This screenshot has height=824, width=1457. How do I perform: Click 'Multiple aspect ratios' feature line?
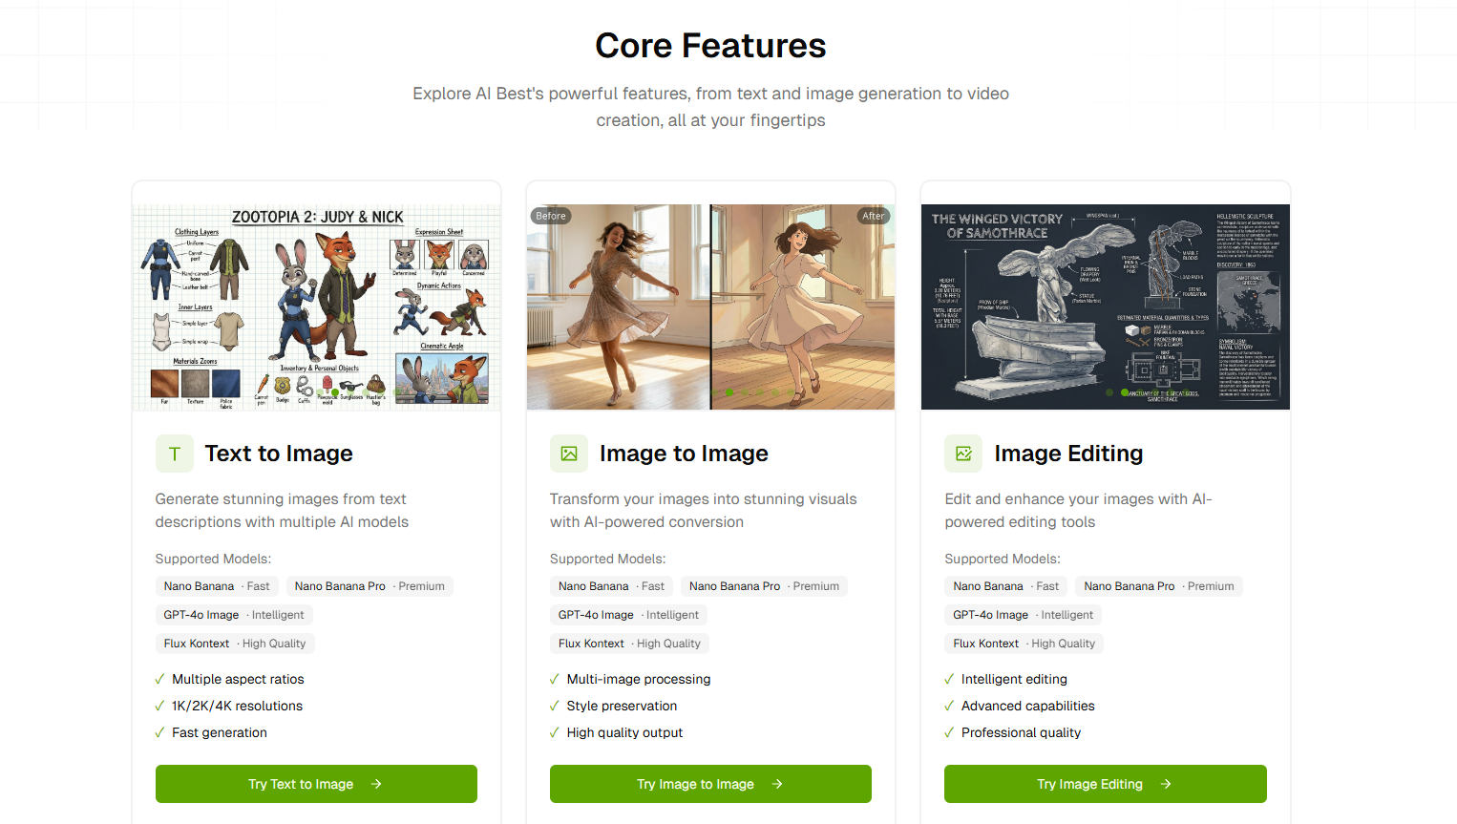(238, 679)
